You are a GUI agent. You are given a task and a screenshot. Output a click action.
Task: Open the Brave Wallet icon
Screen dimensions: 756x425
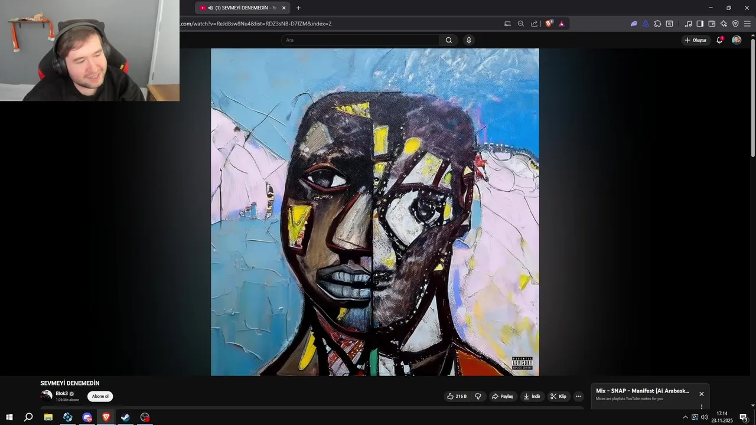point(712,24)
